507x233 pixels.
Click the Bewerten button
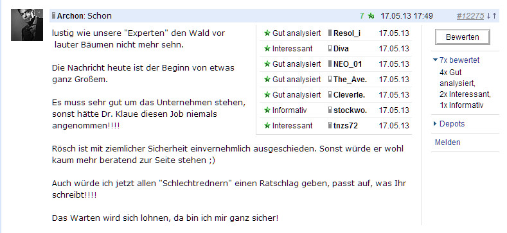coord(463,37)
